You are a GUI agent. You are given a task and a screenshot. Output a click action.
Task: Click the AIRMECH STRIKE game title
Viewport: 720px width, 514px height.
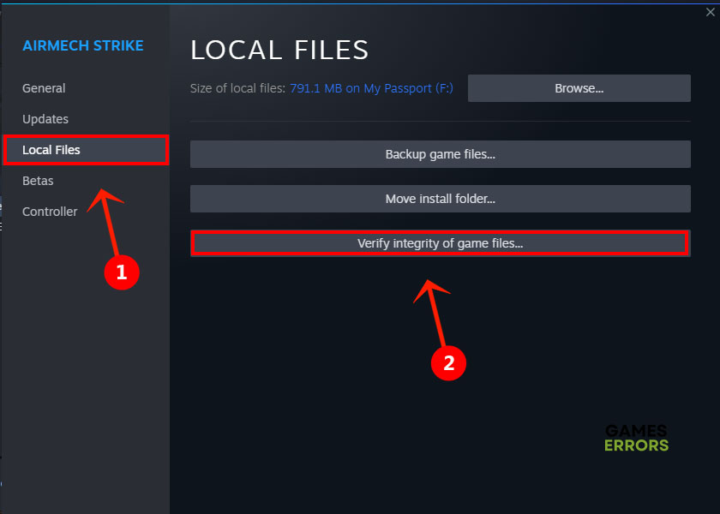point(83,46)
